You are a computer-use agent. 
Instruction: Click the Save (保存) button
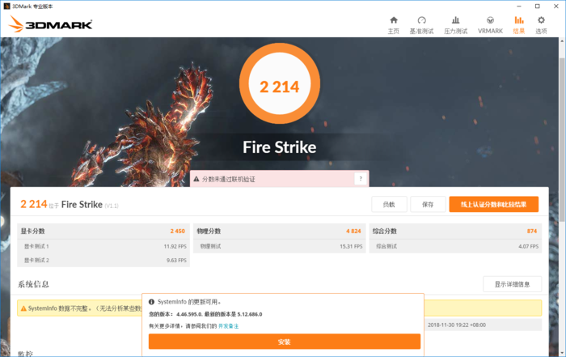click(428, 205)
